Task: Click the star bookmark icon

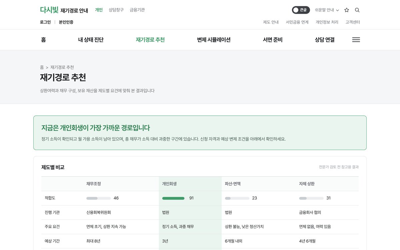Action: (347, 10)
